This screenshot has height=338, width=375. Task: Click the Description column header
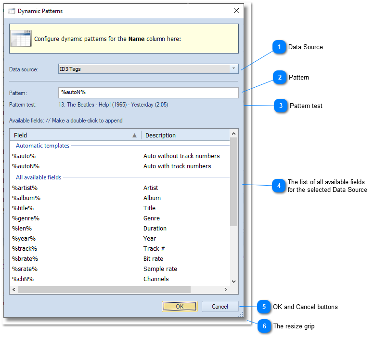tap(186, 135)
